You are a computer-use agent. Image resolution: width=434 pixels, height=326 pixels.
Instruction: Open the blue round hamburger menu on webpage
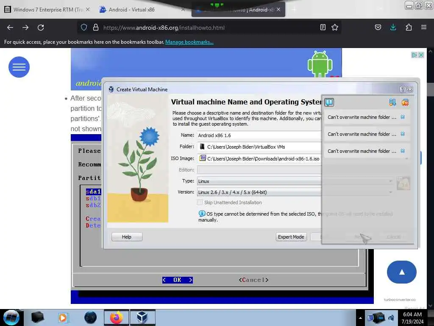(x=19, y=67)
